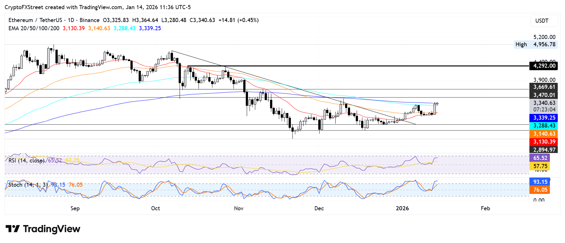
Task: Click the red EMA 20 value 3,130.39 in legend
Action: click(x=74, y=28)
